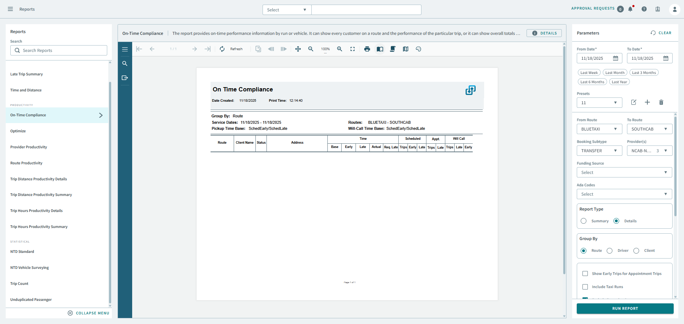684x324 pixels.
Task: Open the print dialog icon
Action: (x=367, y=49)
